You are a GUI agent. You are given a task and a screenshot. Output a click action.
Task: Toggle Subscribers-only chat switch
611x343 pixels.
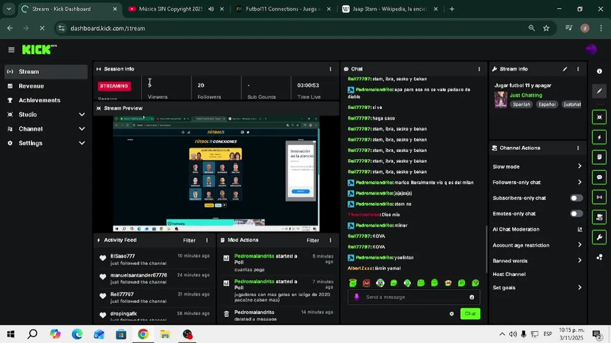click(x=576, y=198)
